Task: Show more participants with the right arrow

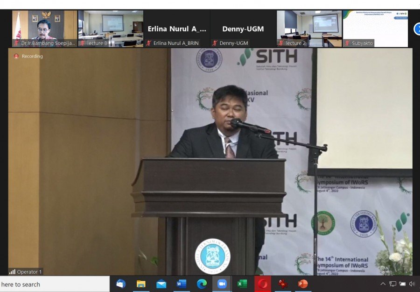Action: (417, 29)
